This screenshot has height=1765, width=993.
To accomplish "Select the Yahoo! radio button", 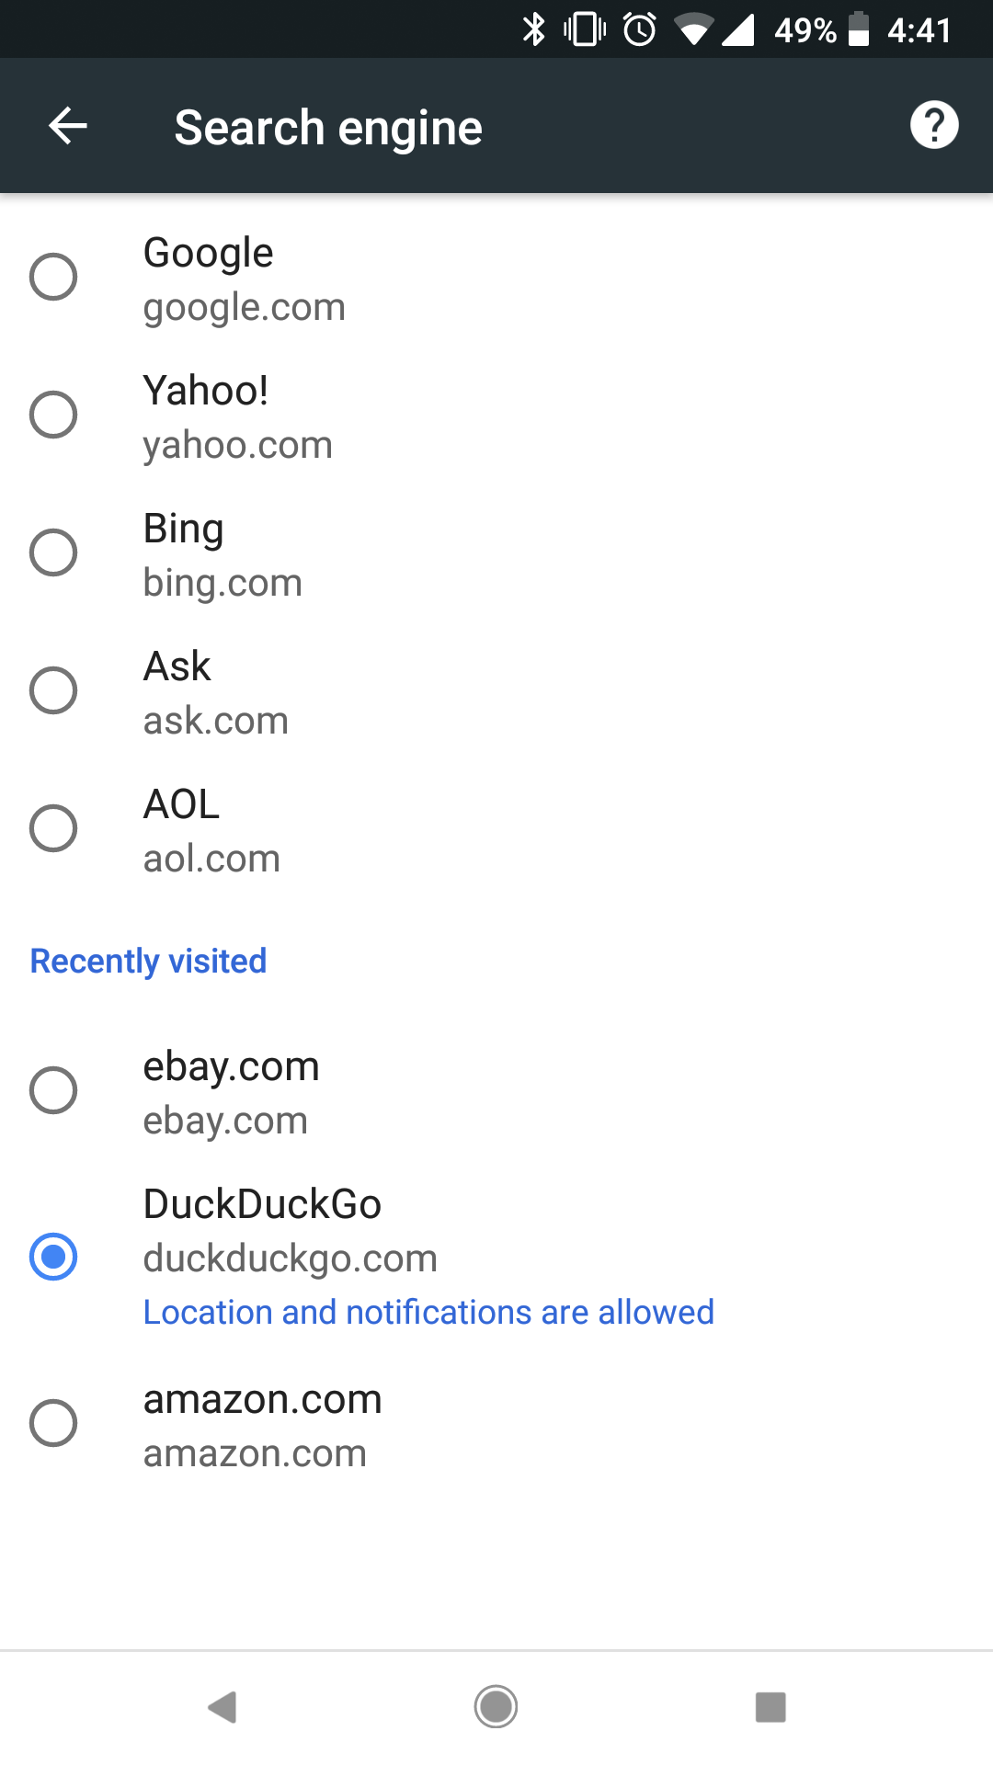I will point(53,415).
